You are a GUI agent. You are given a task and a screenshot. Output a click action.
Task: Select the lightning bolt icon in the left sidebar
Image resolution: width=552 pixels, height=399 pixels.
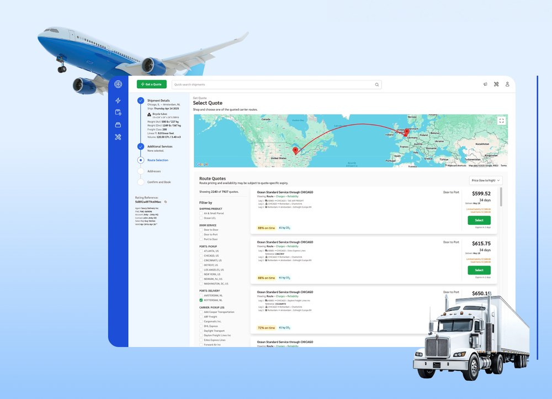(118, 100)
